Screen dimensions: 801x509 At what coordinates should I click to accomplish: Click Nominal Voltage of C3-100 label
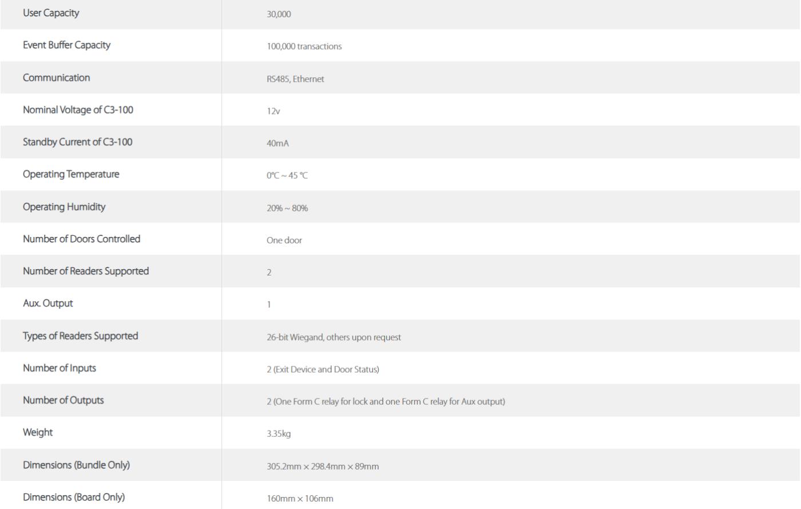(x=78, y=109)
